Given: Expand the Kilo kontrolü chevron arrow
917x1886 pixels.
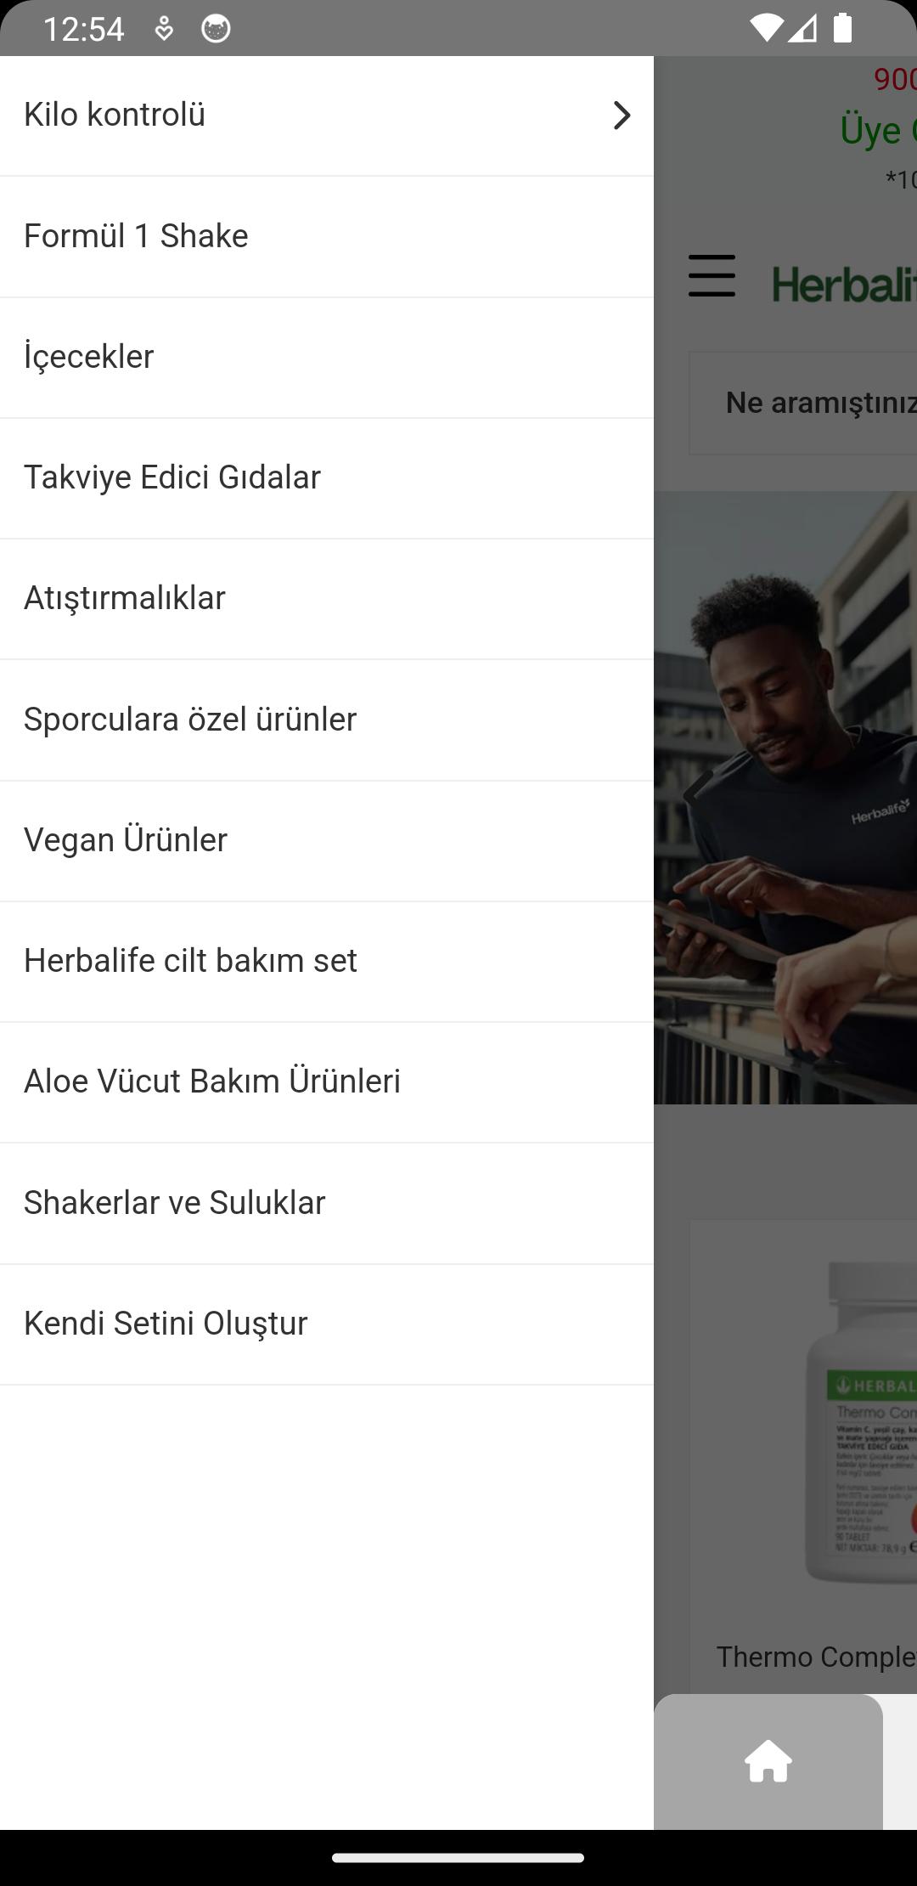Looking at the screenshot, I should click(x=622, y=116).
